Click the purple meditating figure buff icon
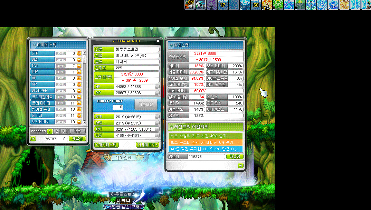This screenshot has height=210, width=371. click(211, 5)
